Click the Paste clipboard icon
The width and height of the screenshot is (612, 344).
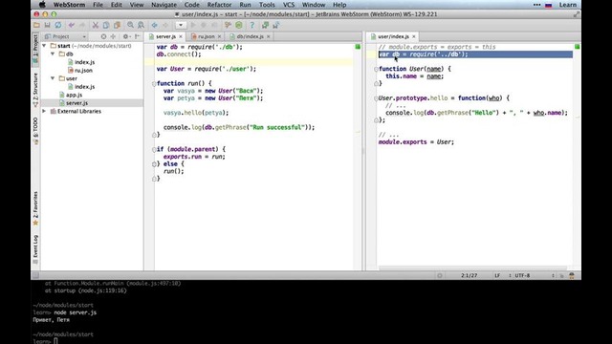coord(117,25)
